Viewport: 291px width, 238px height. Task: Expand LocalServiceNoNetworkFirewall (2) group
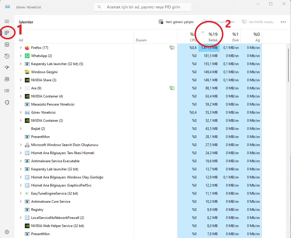click(21, 218)
